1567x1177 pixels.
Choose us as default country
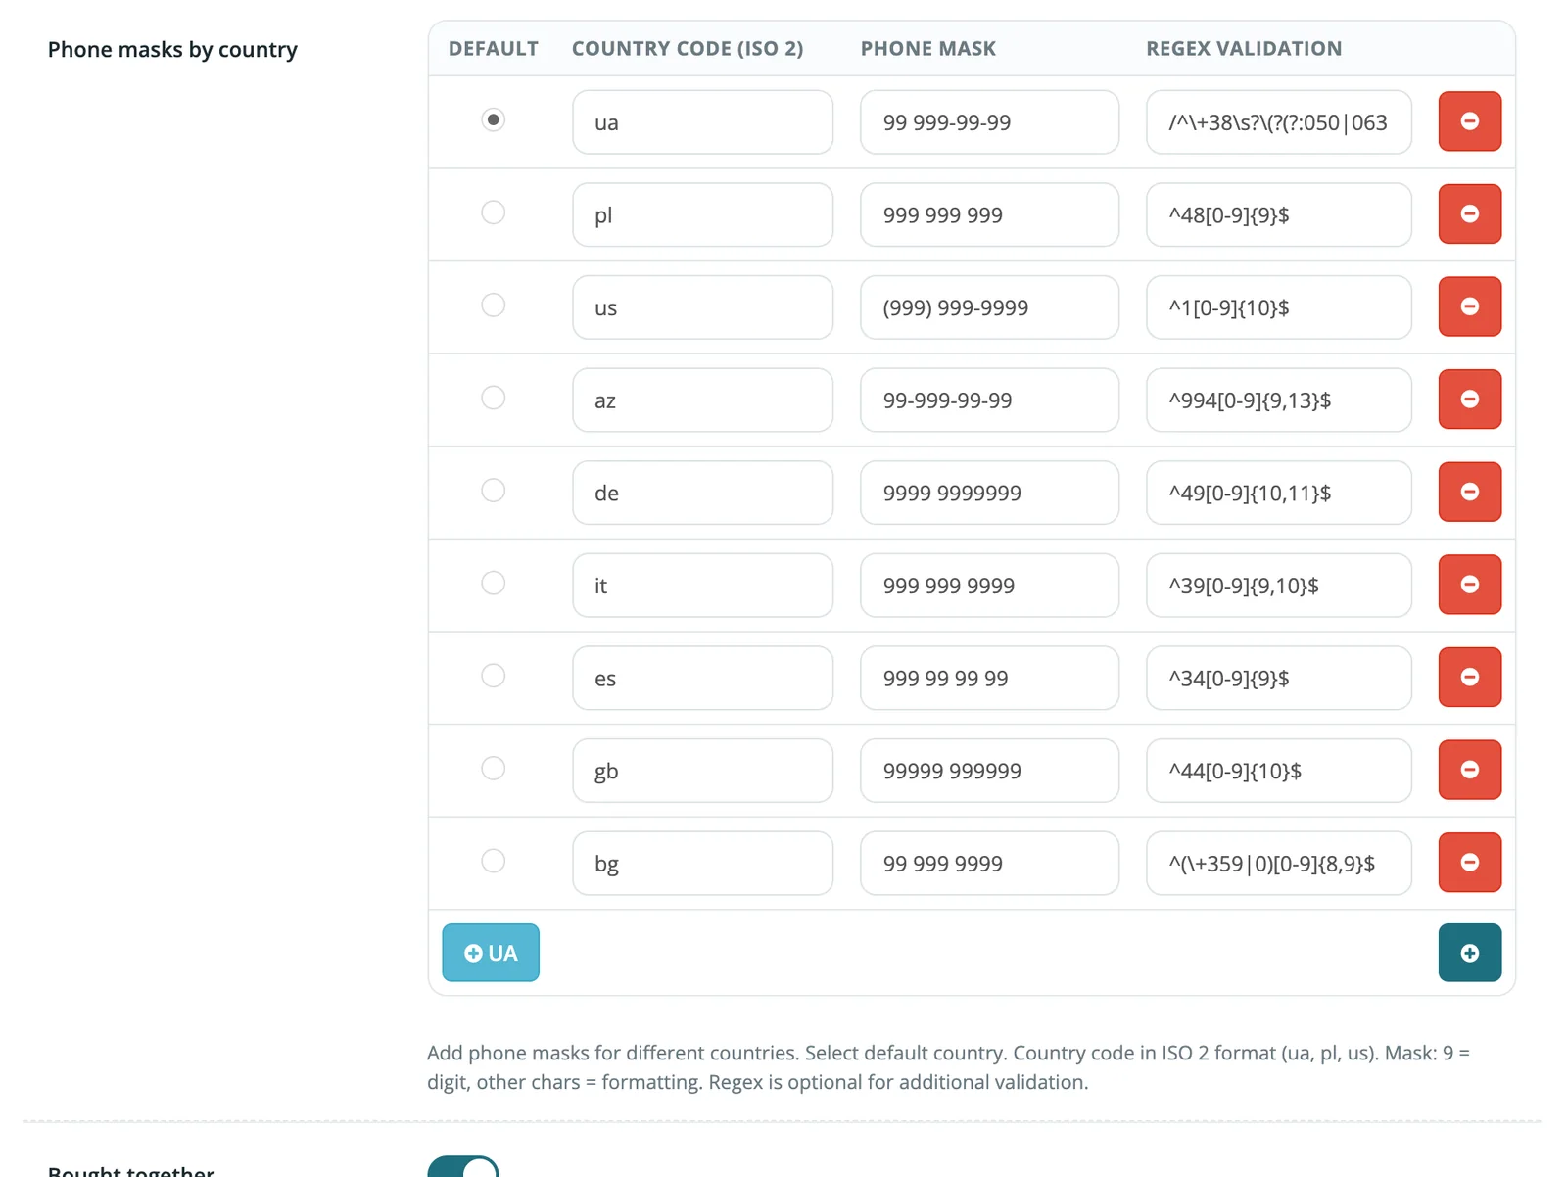coord(494,305)
